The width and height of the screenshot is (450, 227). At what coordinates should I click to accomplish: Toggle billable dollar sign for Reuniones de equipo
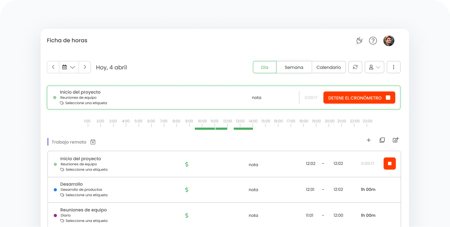187,215
